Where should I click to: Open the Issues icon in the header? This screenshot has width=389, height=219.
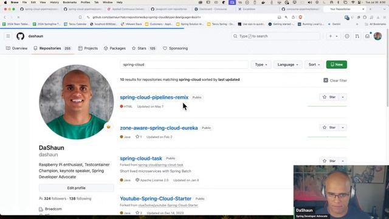pos(347,36)
